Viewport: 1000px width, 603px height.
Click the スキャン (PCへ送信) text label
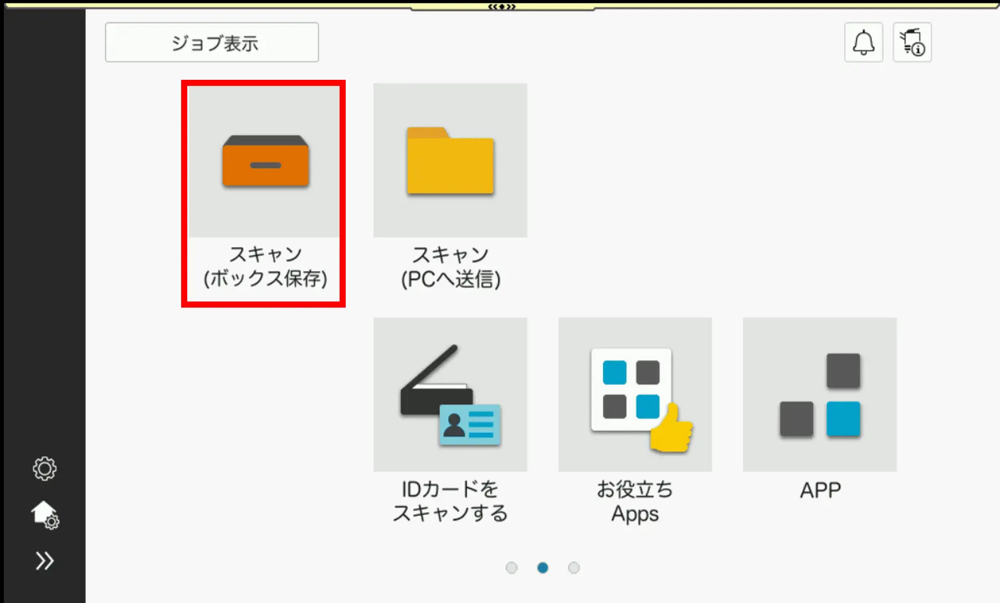click(450, 267)
